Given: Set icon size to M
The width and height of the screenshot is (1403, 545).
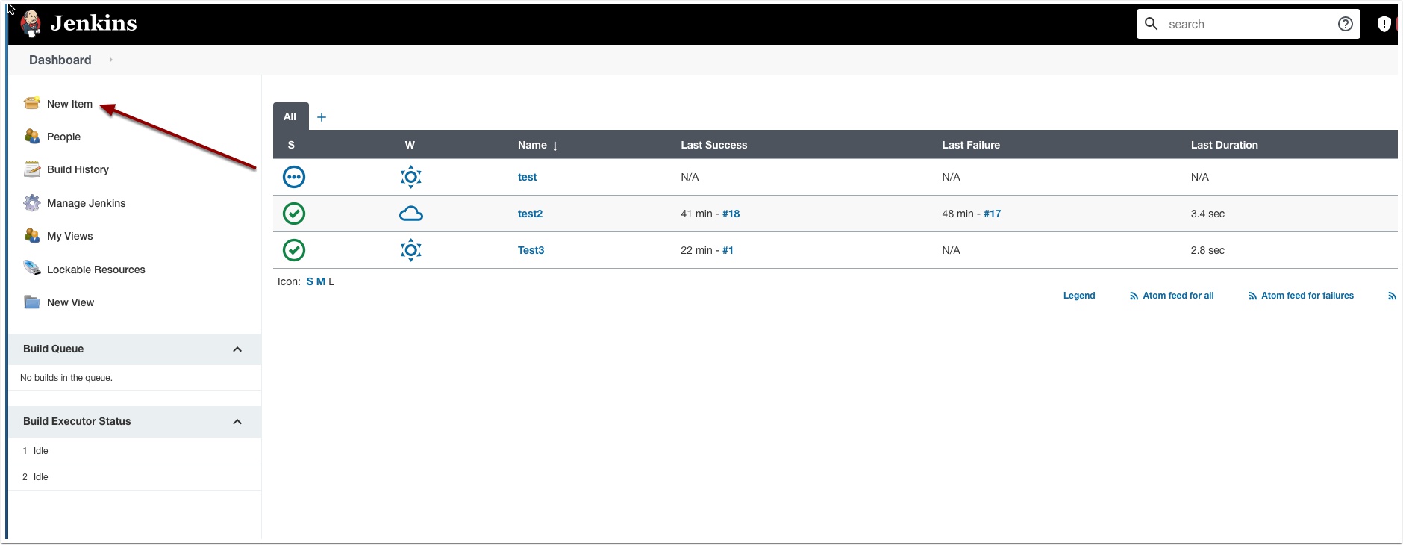Looking at the screenshot, I should [321, 281].
